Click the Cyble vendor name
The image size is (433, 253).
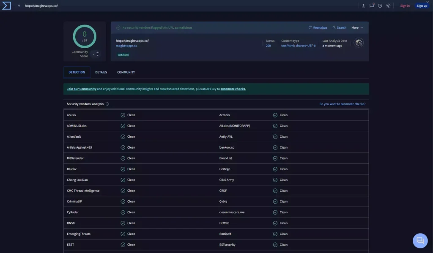tap(223, 201)
